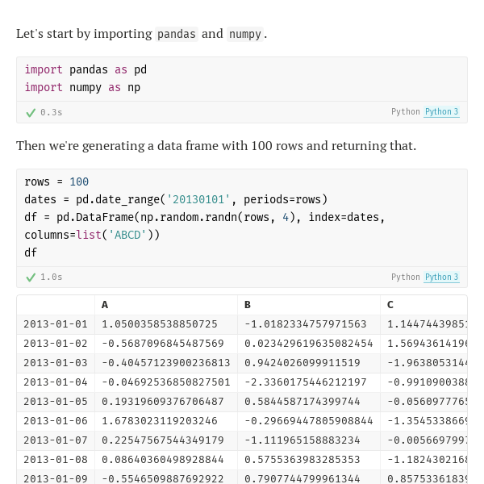The width and height of the screenshot is (484, 484).
Task: Click the inline 'numpy' code word
Action: pos(245,34)
